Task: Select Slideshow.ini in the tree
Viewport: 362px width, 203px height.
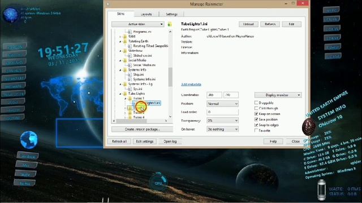Action: (143, 55)
